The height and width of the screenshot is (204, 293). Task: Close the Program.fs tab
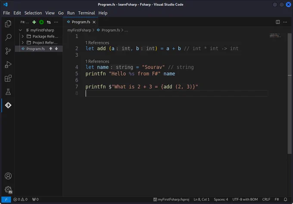click(x=94, y=22)
